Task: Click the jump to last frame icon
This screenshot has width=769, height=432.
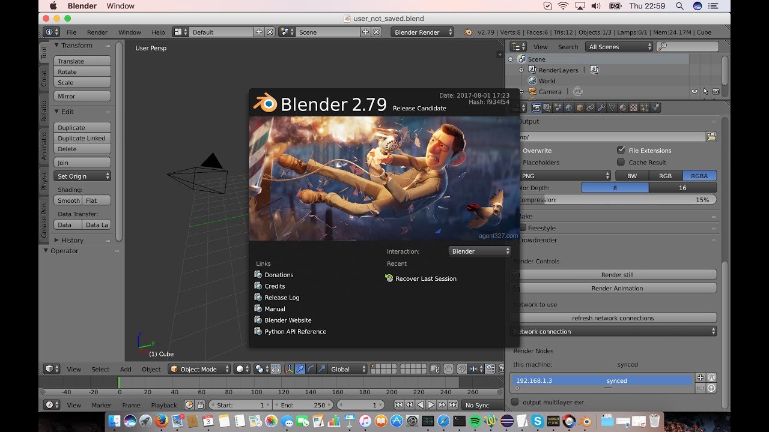Action: coord(453,405)
